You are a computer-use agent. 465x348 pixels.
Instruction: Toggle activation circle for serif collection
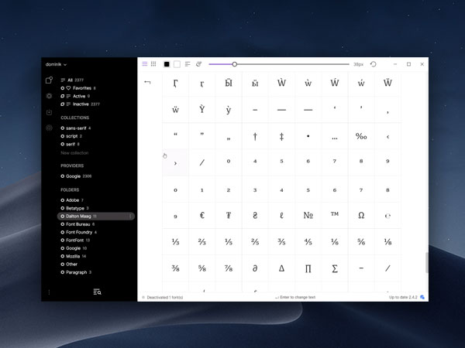(62, 144)
